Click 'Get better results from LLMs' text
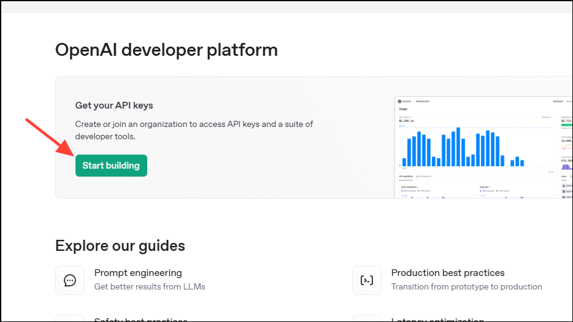This screenshot has width=573, height=322. click(150, 286)
